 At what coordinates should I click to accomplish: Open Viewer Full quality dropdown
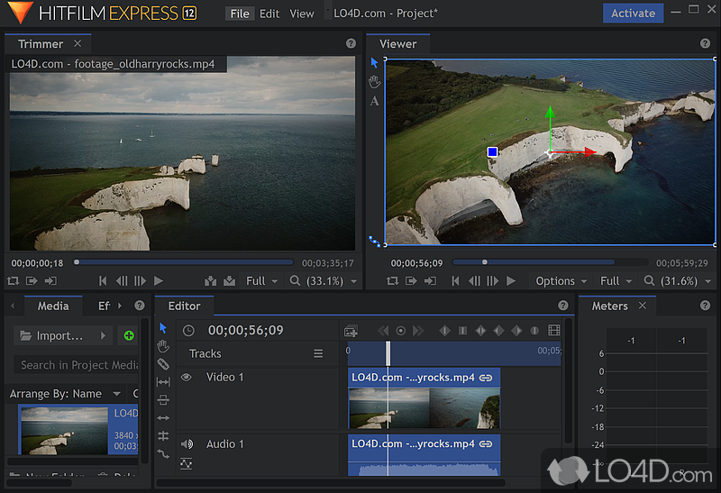[x=616, y=281]
